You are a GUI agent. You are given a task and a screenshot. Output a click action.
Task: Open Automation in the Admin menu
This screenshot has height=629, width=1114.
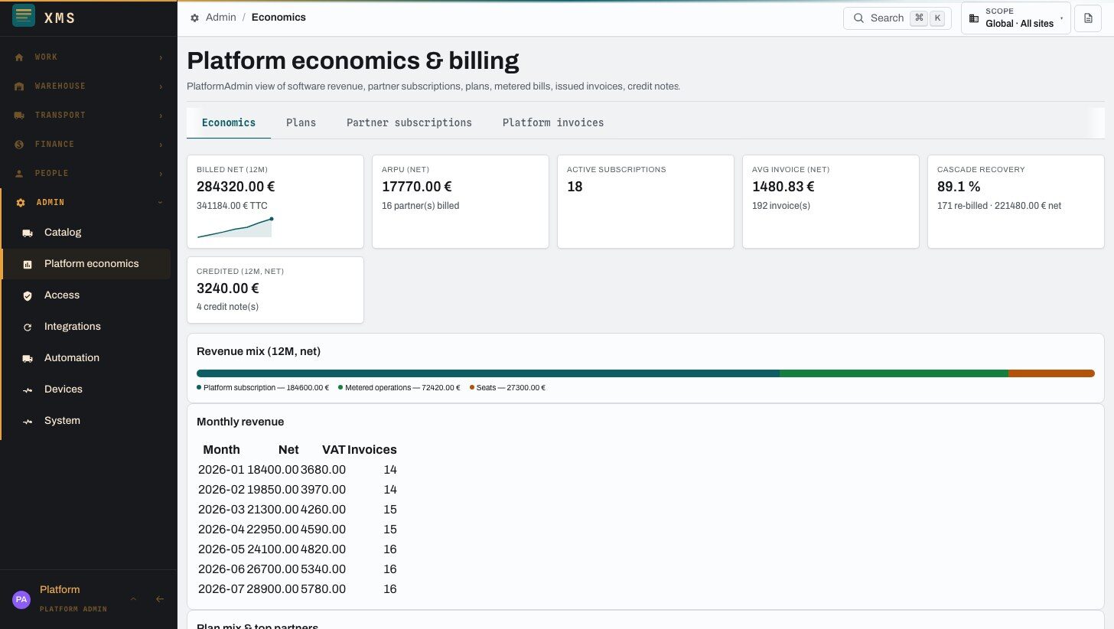(86, 358)
